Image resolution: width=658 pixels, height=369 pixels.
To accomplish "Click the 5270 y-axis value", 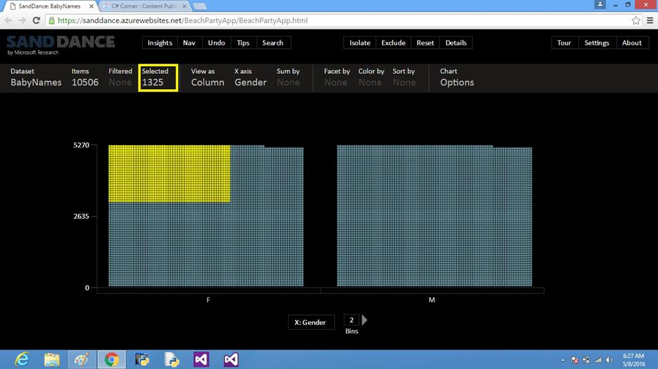I will [x=82, y=145].
